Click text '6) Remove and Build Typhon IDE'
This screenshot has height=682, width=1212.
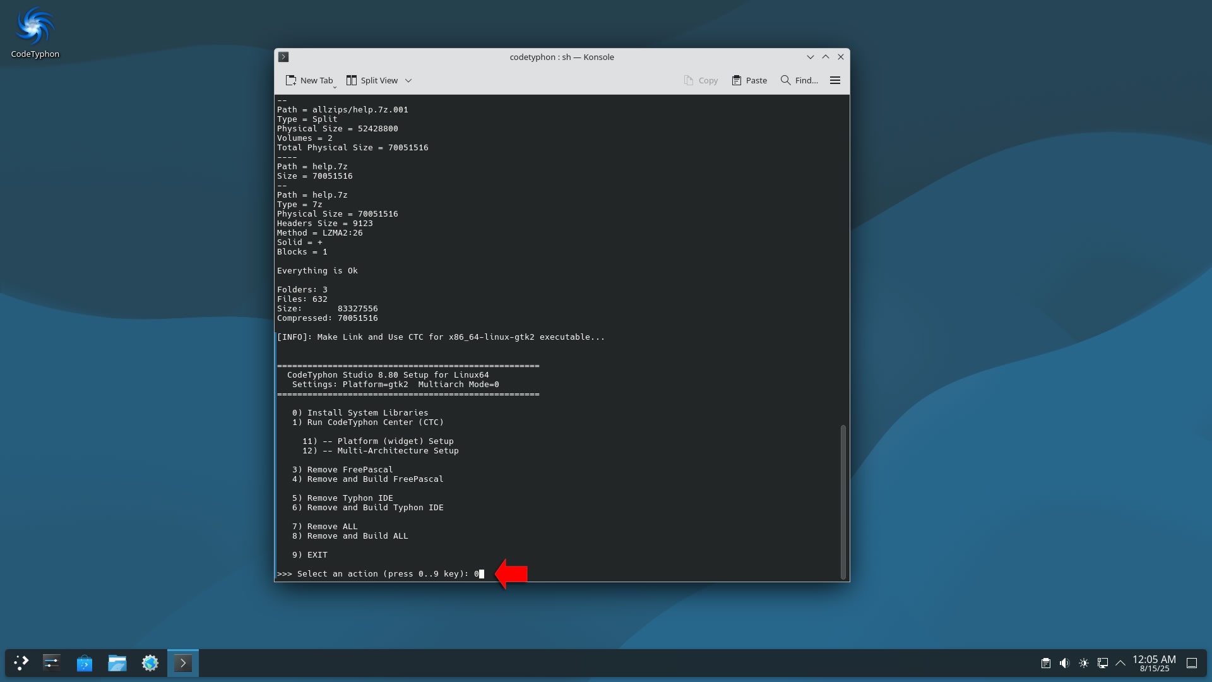[367, 508]
